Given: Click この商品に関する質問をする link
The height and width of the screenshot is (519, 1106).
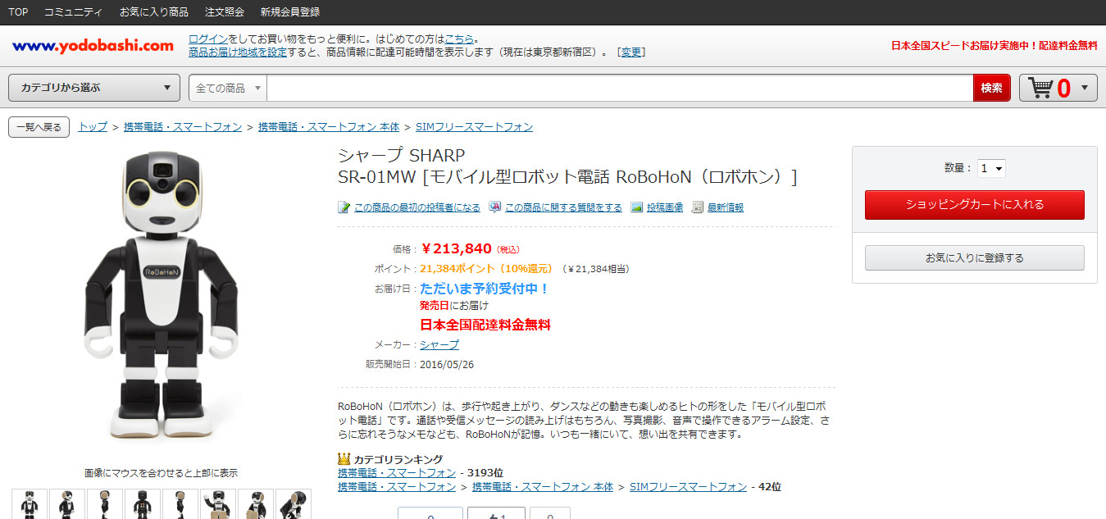Looking at the screenshot, I should [563, 207].
